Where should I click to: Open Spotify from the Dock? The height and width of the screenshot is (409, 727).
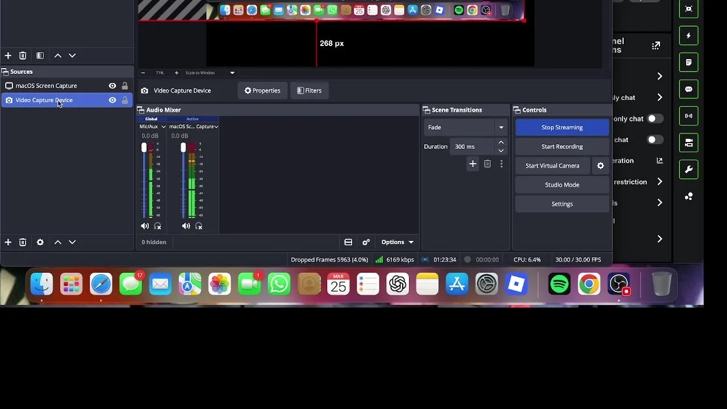pyautogui.click(x=559, y=284)
